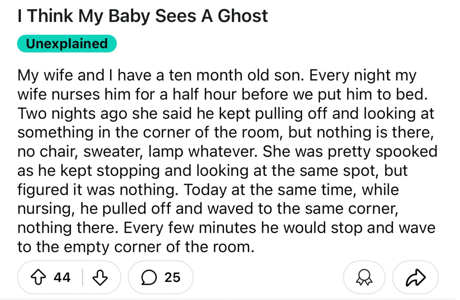Select the award button pill
The width and height of the screenshot is (460, 300).
pyautogui.click(x=364, y=278)
